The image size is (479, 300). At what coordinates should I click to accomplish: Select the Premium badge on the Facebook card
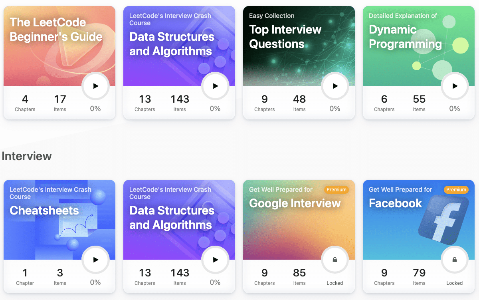click(x=456, y=190)
